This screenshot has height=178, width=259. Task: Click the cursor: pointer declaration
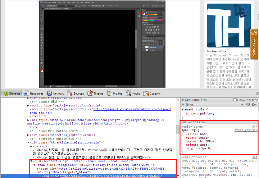[200, 113]
